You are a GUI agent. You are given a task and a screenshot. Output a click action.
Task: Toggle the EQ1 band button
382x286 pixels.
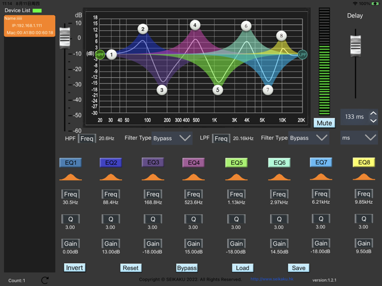click(x=70, y=163)
